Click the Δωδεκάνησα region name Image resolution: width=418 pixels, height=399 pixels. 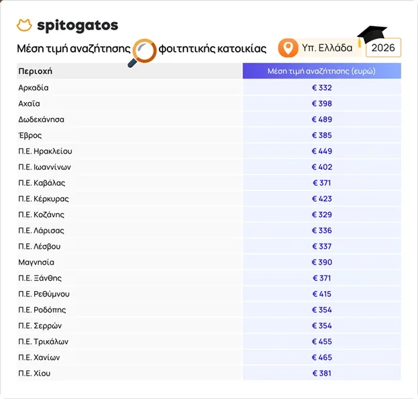coord(42,119)
